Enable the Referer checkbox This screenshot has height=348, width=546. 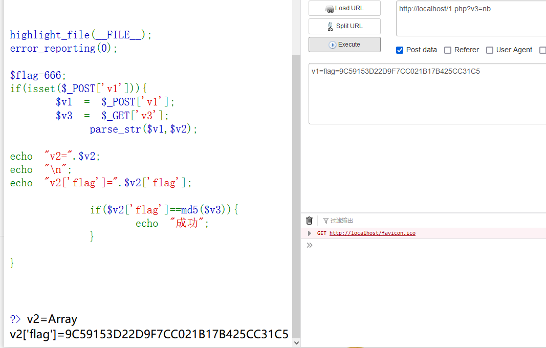[448, 50]
